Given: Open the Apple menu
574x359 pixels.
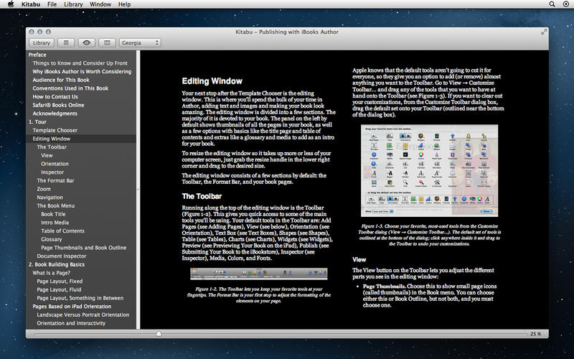Looking at the screenshot, I should [x=11, y=4].
